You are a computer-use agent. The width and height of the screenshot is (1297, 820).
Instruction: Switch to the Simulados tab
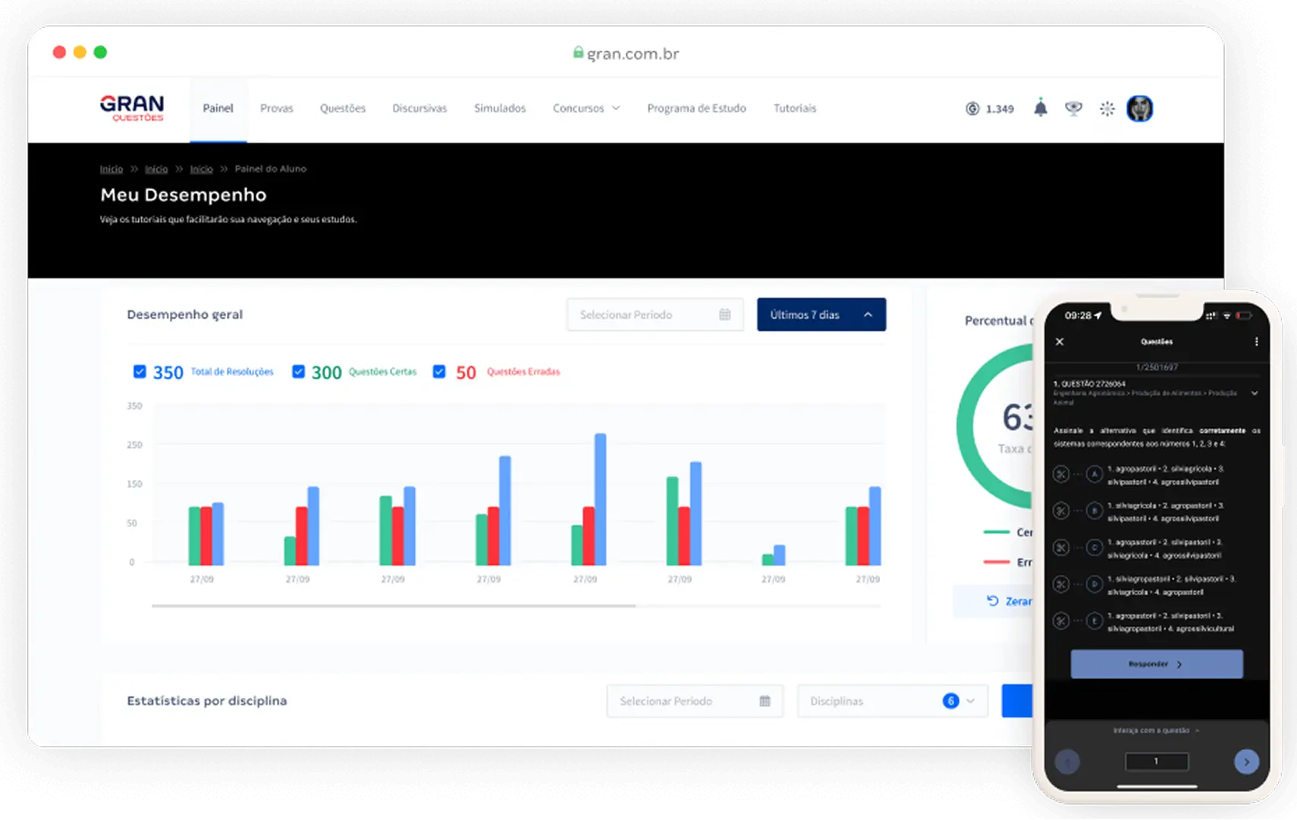click(499, 108)
